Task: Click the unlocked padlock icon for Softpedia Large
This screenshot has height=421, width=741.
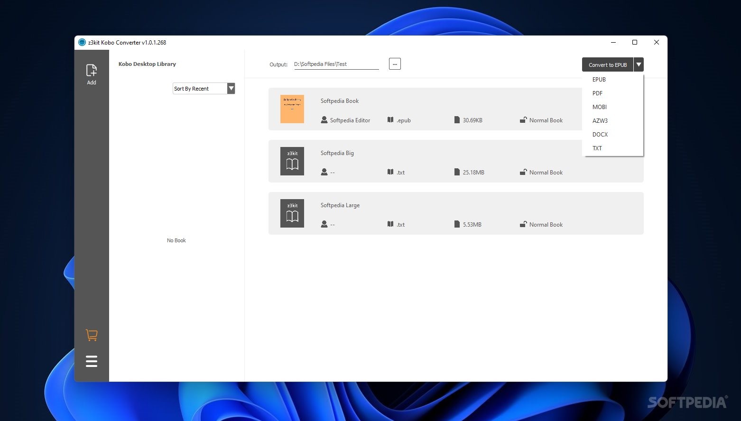Action: coord(523,224)
